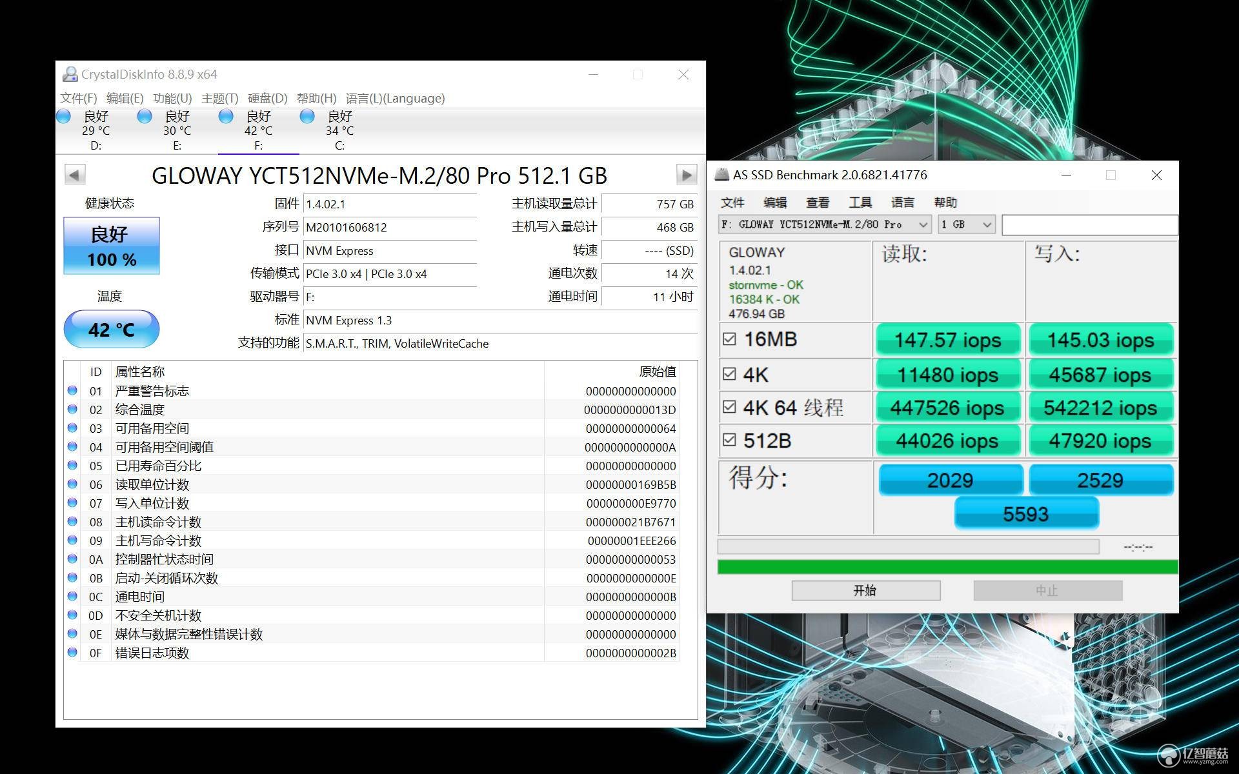Click status orb for attribute 02 综合温度
This screenshot has width=1239, height=774.
[72, 409]
